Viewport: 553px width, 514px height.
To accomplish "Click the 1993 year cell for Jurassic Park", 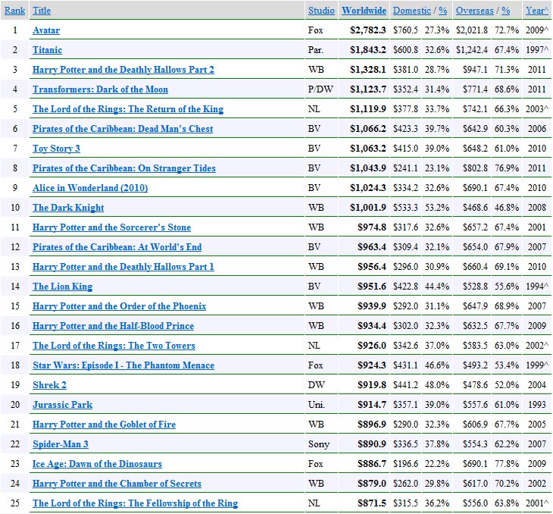I will click(x=537, y=405).
